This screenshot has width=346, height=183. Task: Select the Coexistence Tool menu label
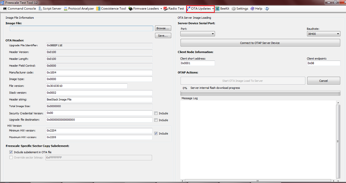(x=113, y=9)
